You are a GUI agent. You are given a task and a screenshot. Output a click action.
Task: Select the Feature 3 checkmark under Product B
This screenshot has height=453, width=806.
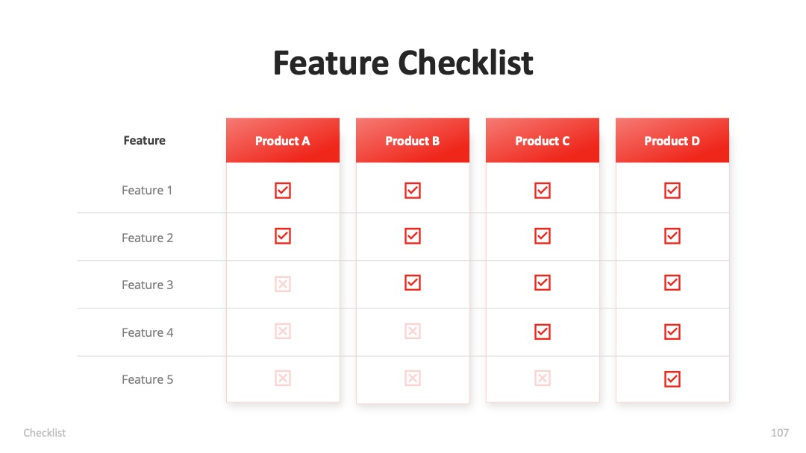pos(412,282)
